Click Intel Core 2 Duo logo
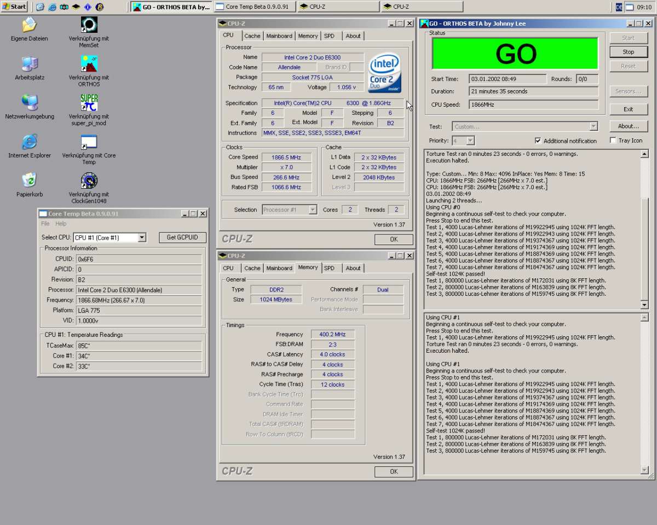This screenshot has height=525, width=657. [x=385, y=73]
